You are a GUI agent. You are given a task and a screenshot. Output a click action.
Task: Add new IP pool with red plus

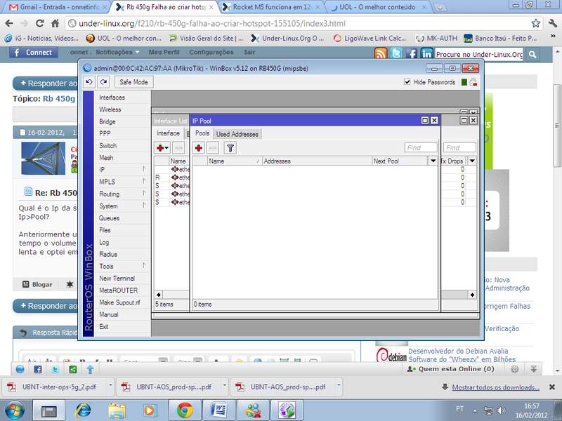point(199,148)
